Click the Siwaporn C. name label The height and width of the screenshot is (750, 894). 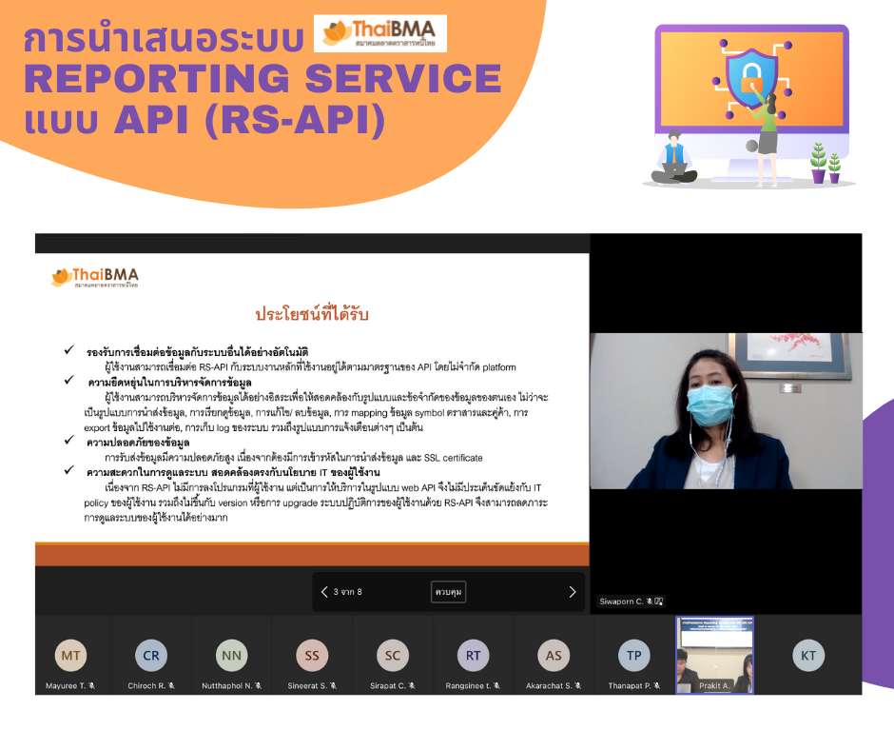[620, 602]
